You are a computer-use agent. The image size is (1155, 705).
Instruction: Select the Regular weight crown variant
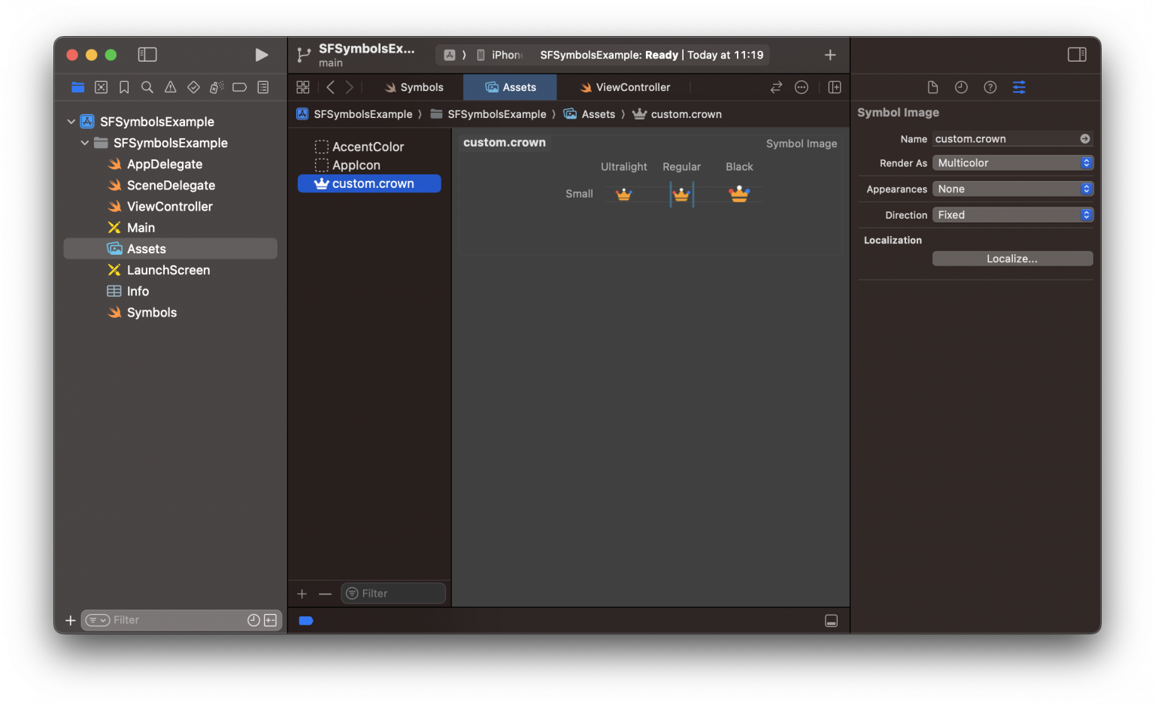tap(682, 194)
